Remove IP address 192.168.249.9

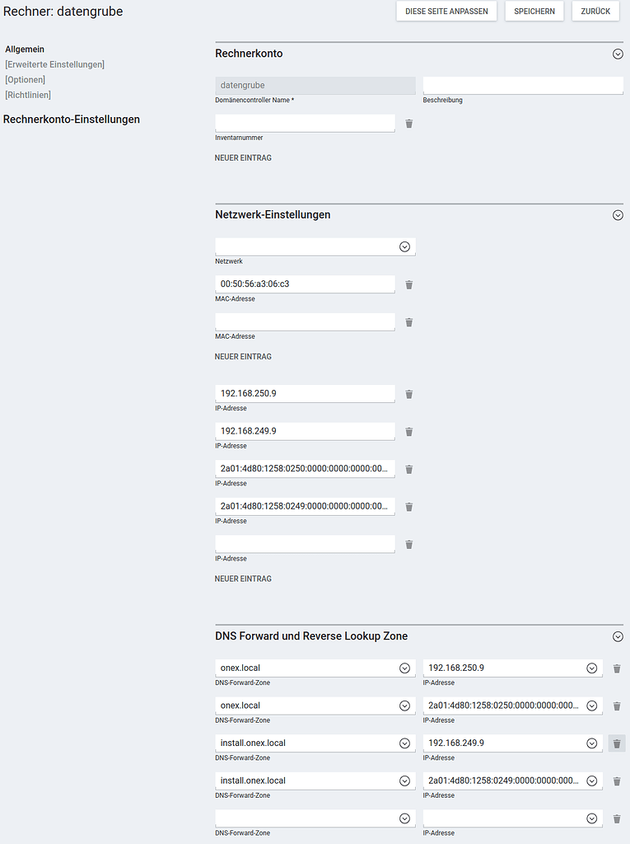click(408, 431)
